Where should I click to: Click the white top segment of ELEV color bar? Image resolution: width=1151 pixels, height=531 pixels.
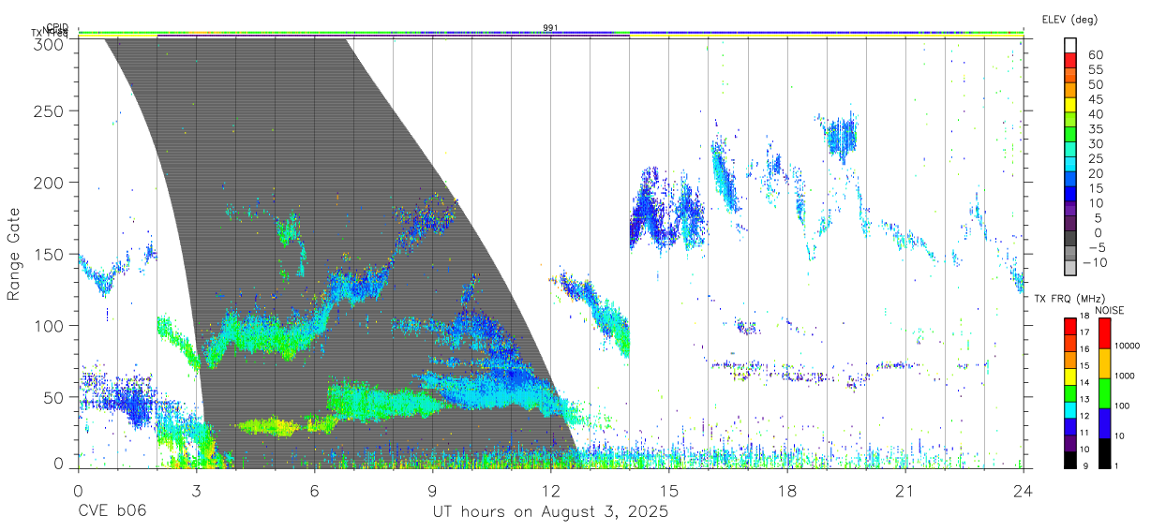[x=1070, y=44]
